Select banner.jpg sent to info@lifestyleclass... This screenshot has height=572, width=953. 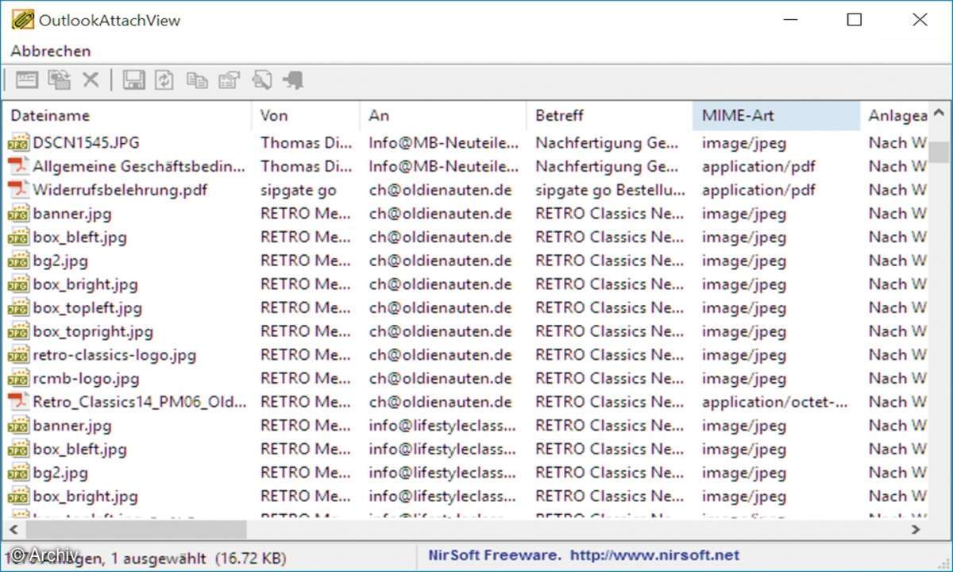tap(72, 426)
